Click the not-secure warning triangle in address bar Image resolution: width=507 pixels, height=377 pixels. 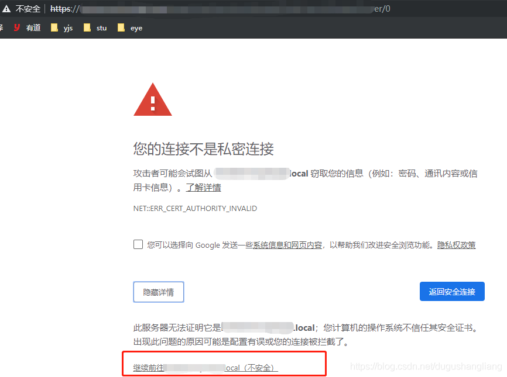pyautogui.click(x=6, y=9)
